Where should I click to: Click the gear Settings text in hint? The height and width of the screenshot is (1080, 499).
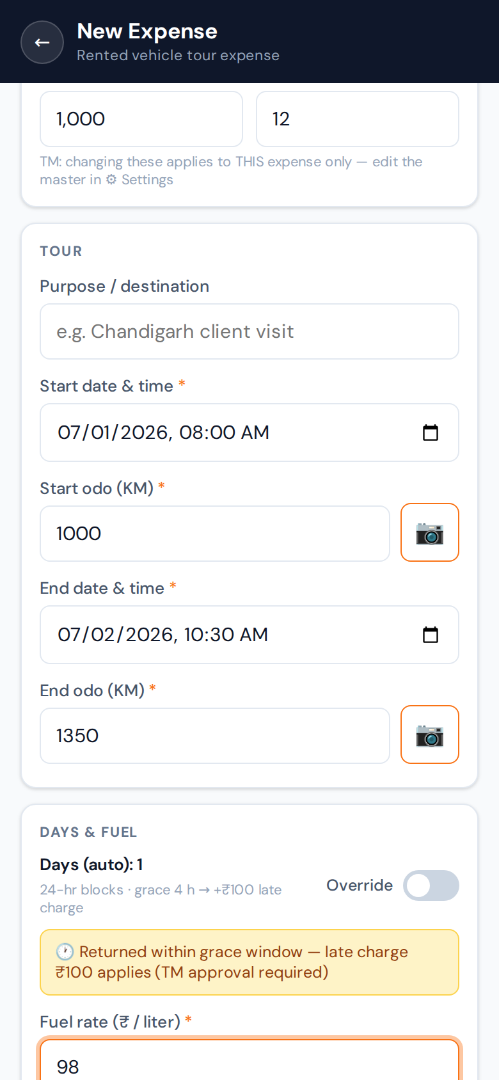(x=139, y=180)
